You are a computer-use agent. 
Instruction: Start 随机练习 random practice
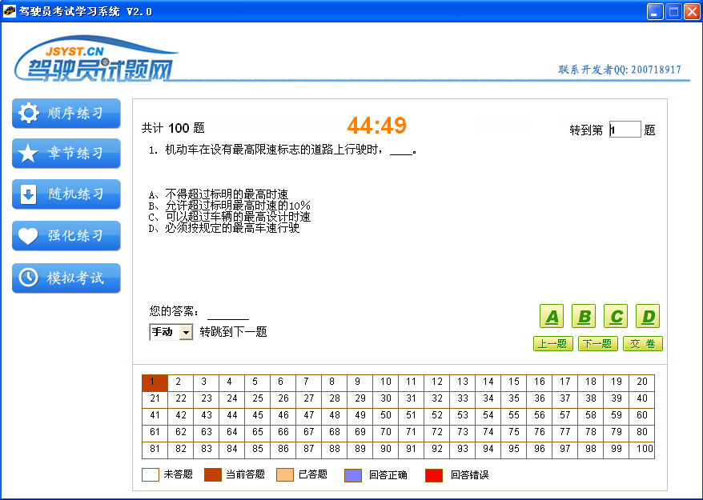pos(66,194)
